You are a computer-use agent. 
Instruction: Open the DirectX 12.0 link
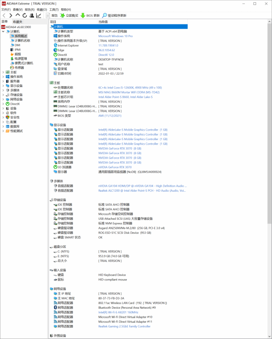pos(106,55)
